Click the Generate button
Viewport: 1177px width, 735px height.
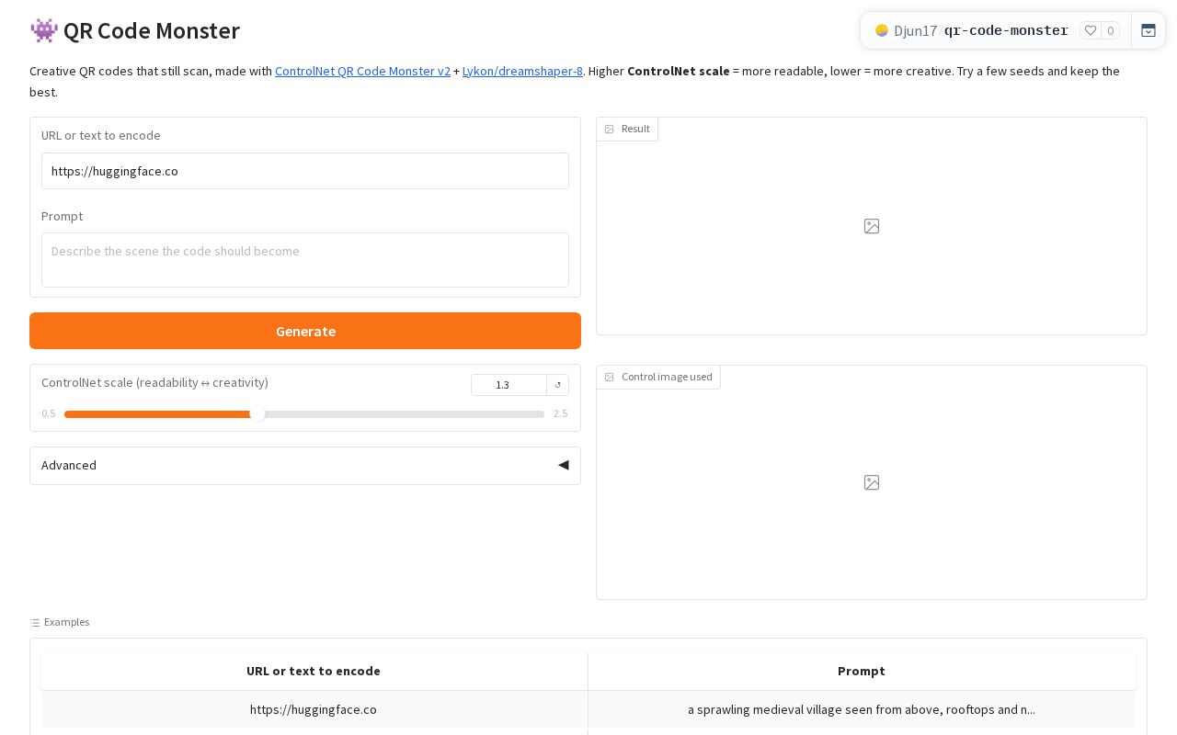[x=305, y=331]
